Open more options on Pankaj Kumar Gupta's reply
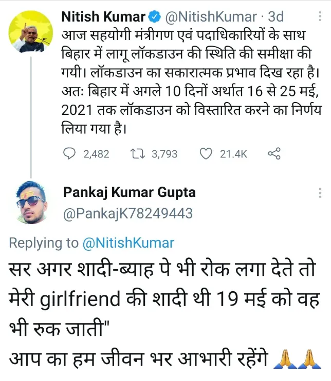This screenshot has height=381, width=331. 320,193
